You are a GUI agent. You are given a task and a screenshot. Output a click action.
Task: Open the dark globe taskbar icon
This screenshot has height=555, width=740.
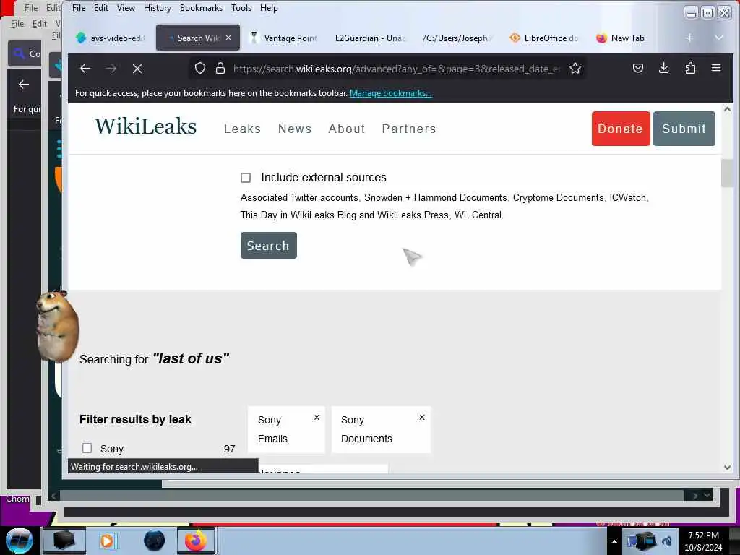pos(154,541)
